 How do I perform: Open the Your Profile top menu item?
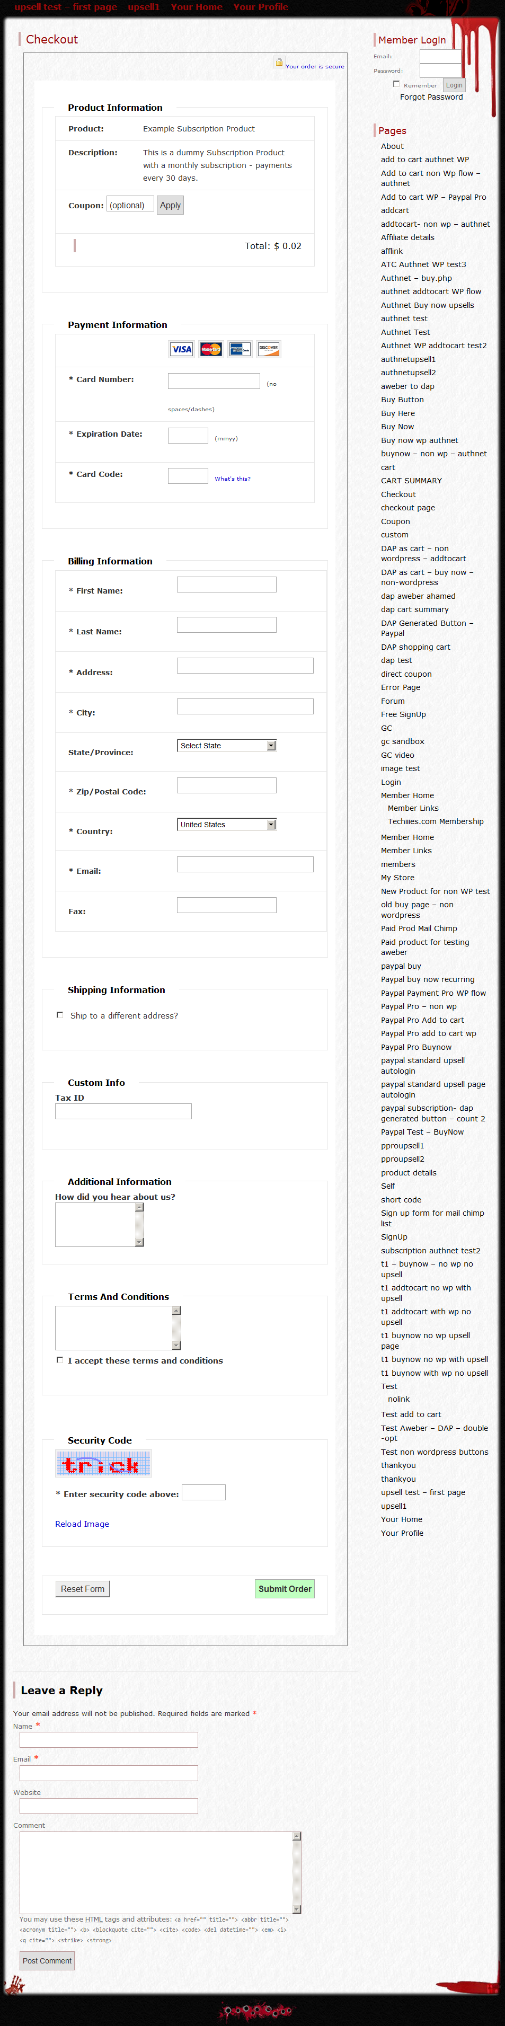(x=260, y=7)
